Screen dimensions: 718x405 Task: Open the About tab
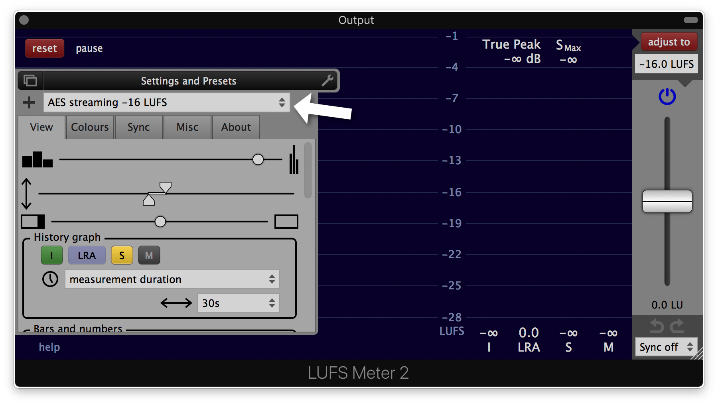click(236, 127)
